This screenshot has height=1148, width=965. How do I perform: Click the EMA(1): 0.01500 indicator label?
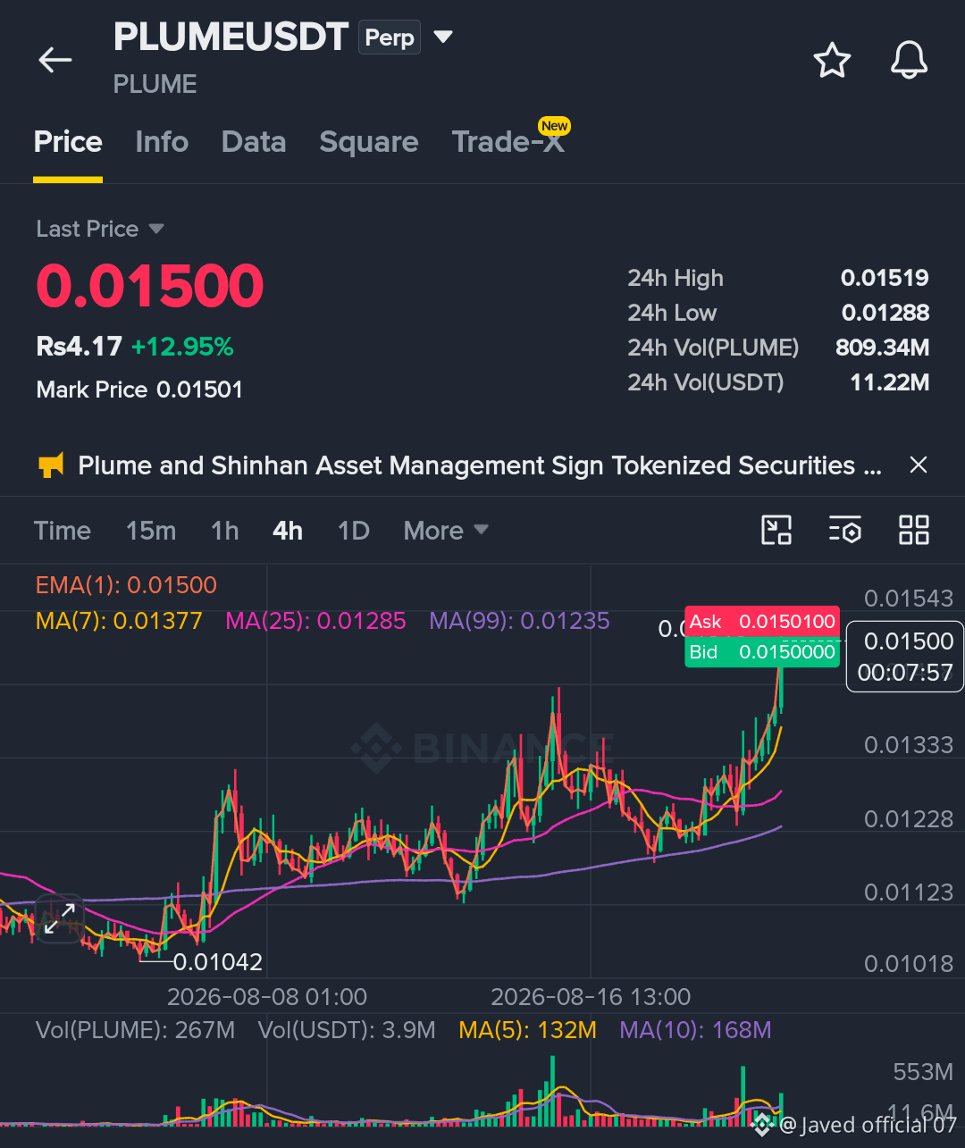click(x=126, y=585)
